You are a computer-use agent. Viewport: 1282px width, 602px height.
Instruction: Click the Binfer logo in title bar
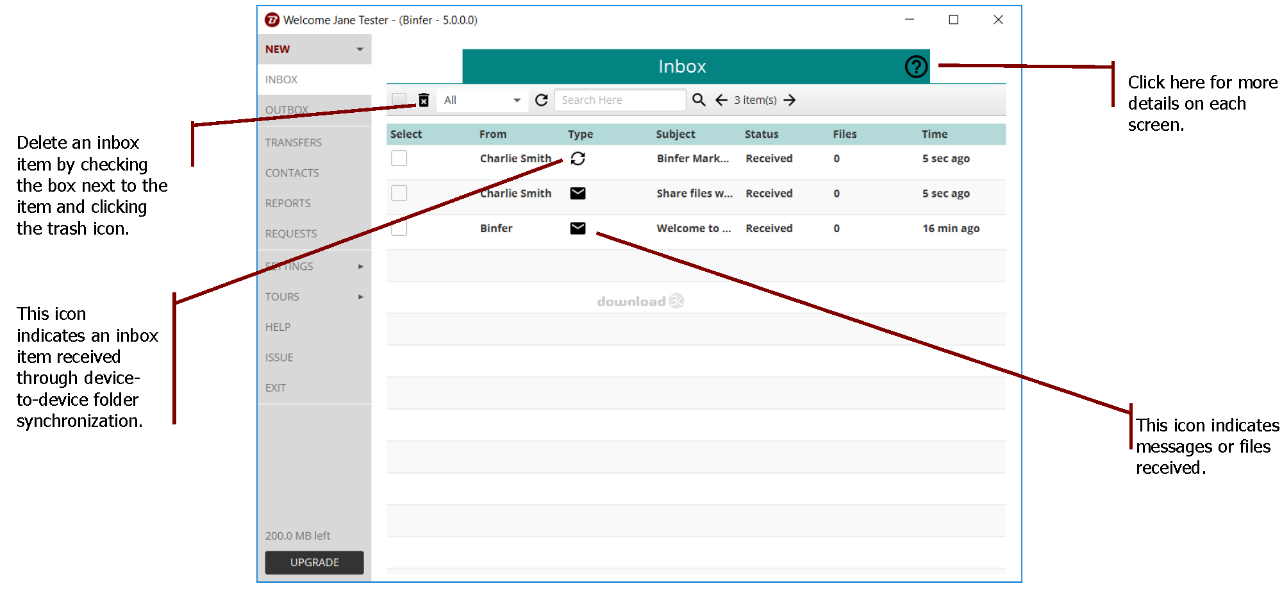point(272,20)
